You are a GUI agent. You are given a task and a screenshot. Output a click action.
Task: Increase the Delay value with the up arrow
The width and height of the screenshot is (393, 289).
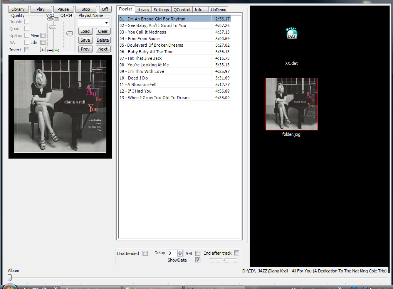(x=180, y=252)
